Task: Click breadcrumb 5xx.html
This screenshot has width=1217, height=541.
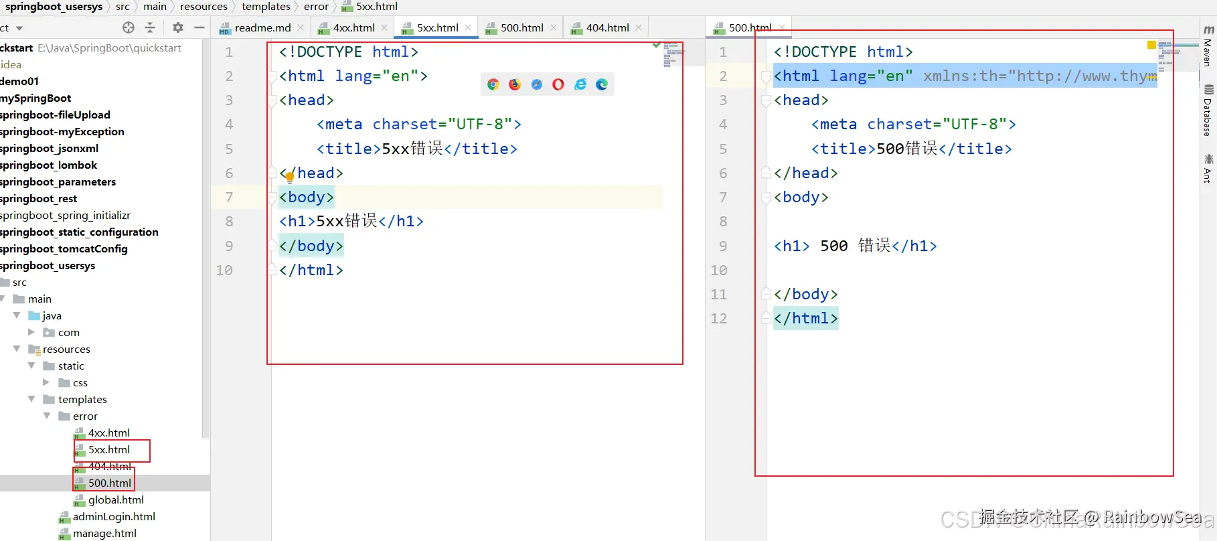Action: 370,7
